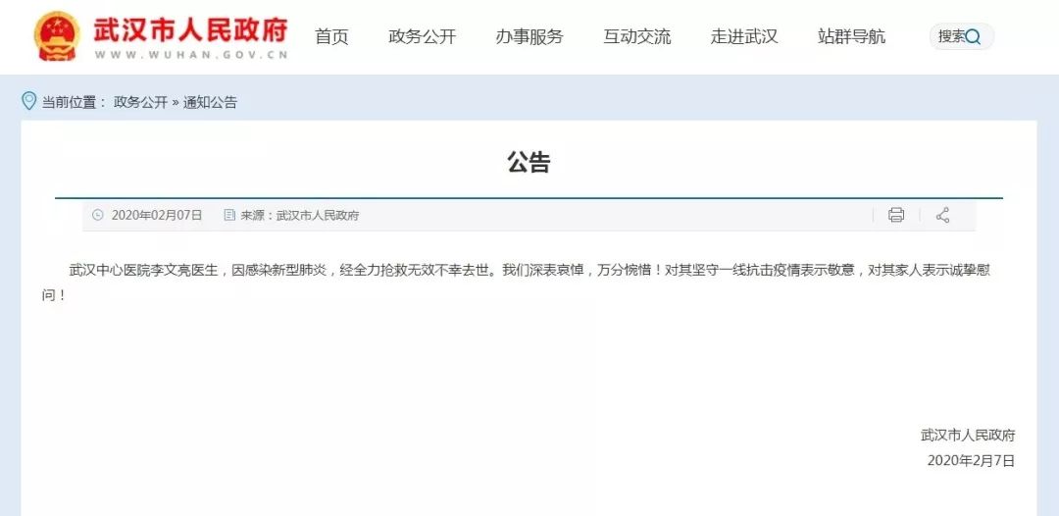This screenshot has width=1059, height=516.
Task: Click the 2020年02月07日 publish date in the info bar
Action: click(x=157, y=215)
